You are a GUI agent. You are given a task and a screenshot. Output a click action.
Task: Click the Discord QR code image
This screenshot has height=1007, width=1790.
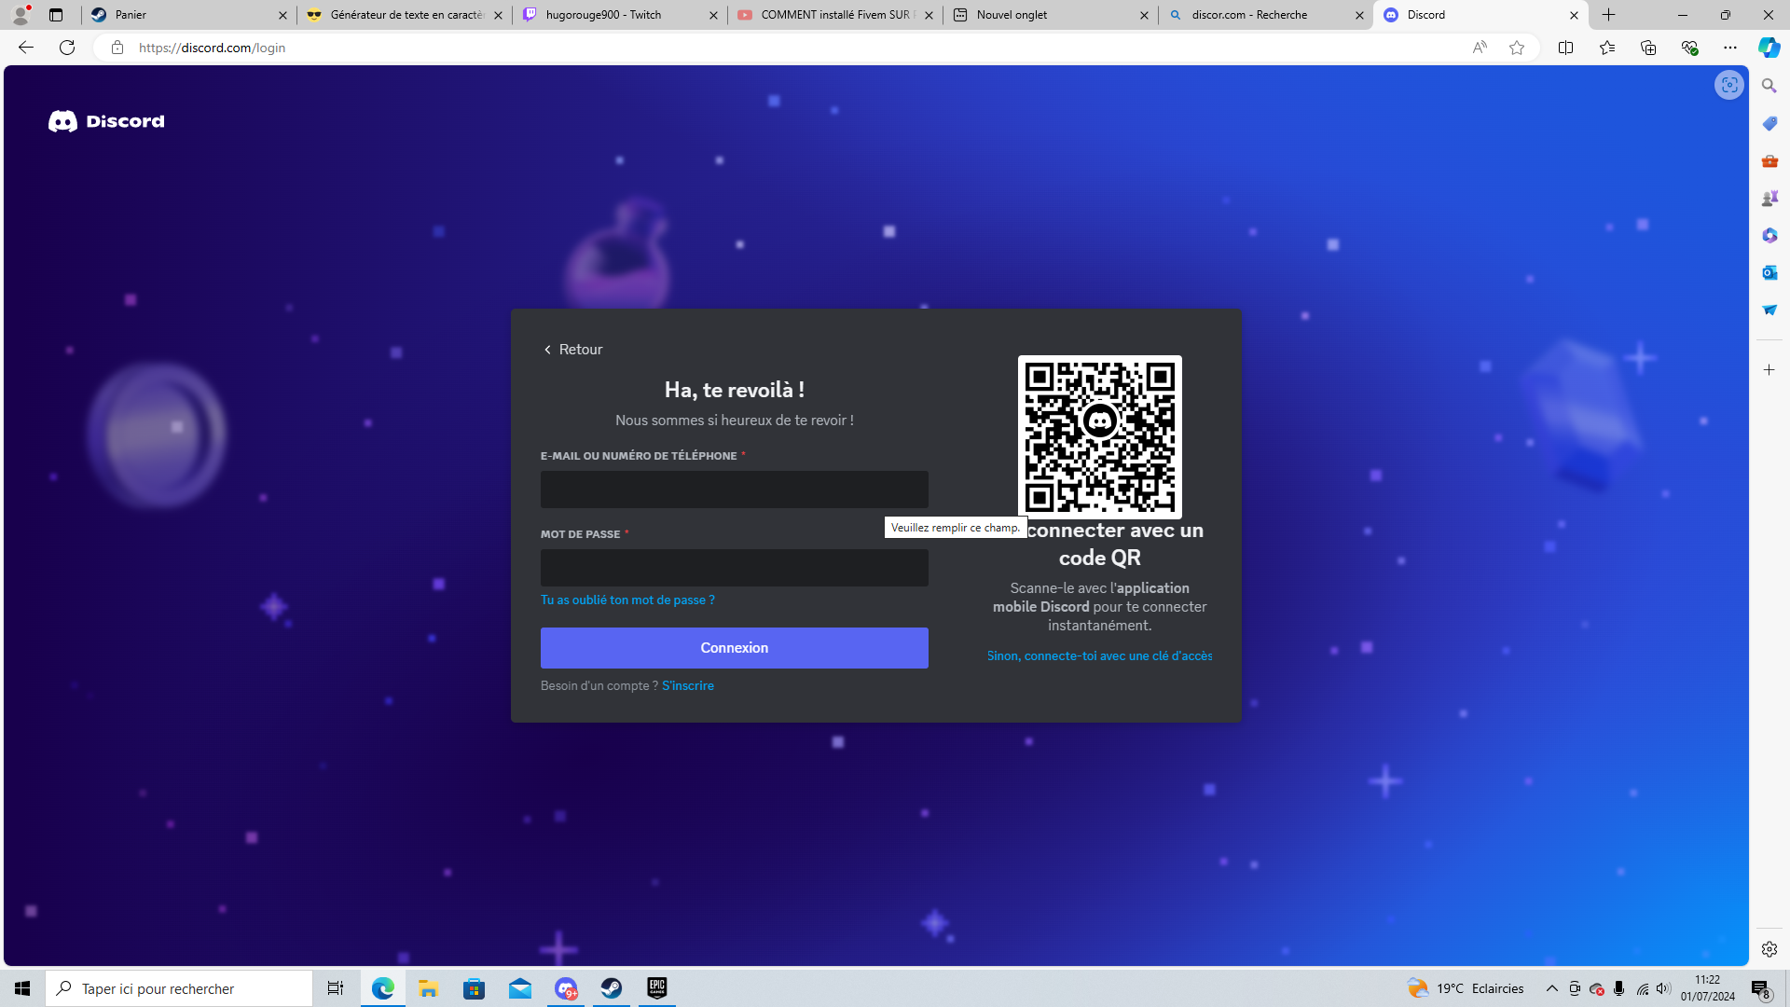1099,437
